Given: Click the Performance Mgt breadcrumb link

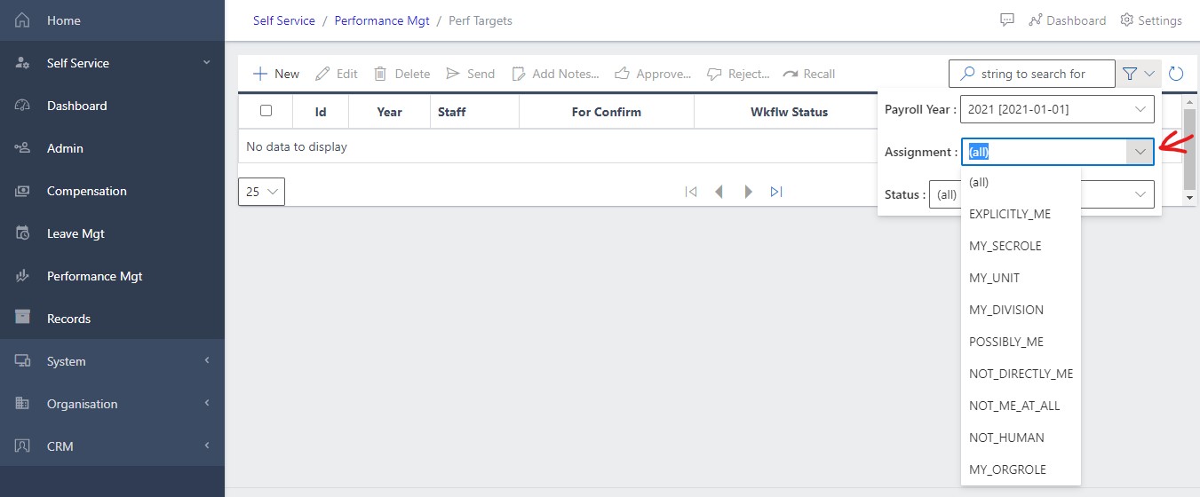Looking at the screenshot, I should 382,20.
